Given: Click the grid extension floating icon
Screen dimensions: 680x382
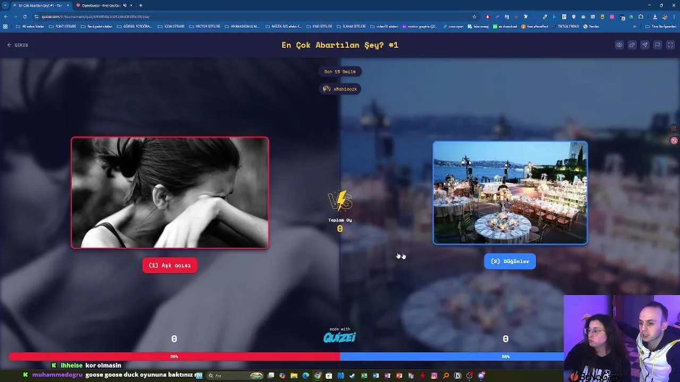Looking at the screenshot, I should tap(674, 128).
